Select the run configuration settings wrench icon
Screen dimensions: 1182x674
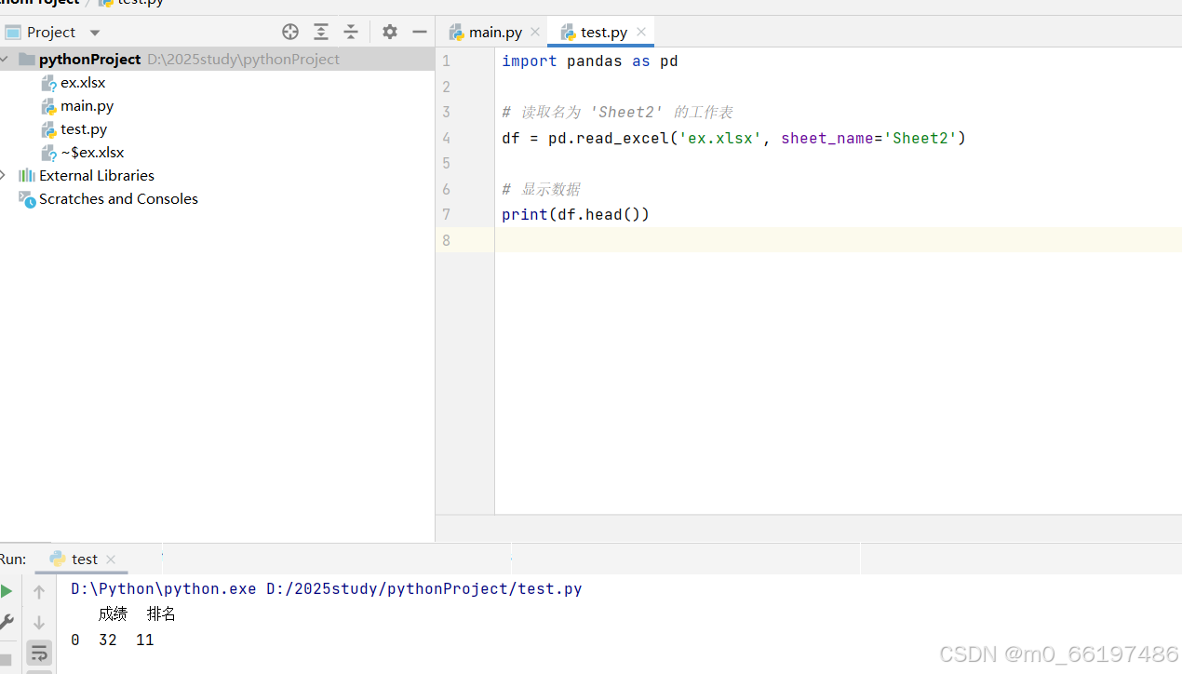[x=7, y=622]
